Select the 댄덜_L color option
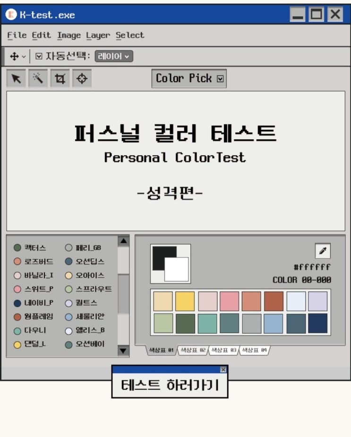 [30, 344]
